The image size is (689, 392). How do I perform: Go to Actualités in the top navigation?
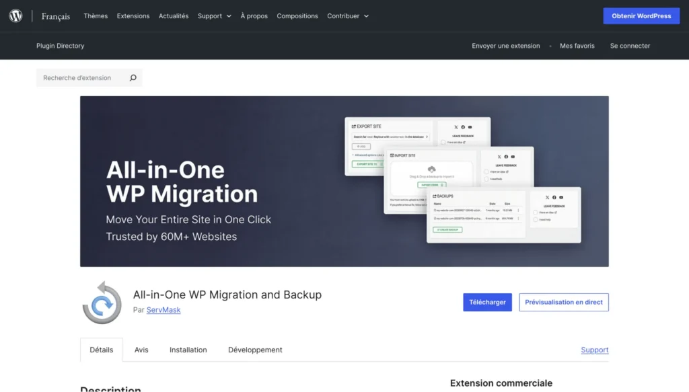click(174, 16)
